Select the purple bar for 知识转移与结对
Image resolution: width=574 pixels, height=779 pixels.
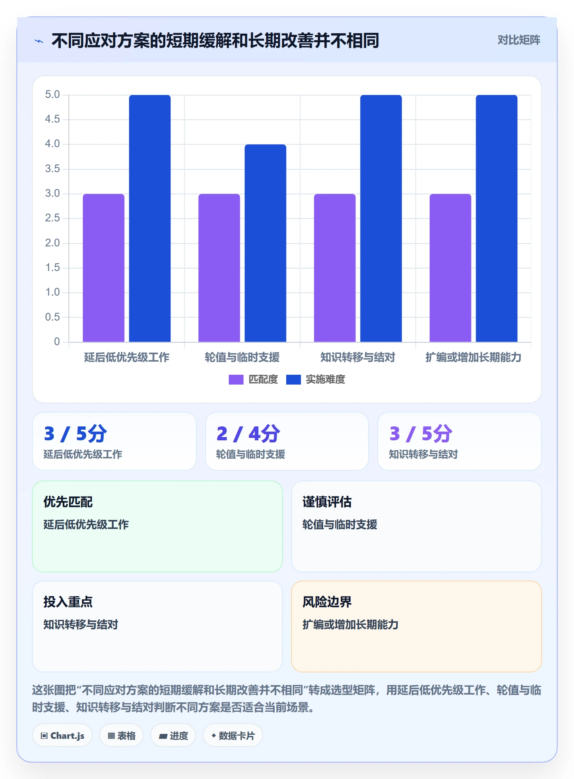[335, 268]
